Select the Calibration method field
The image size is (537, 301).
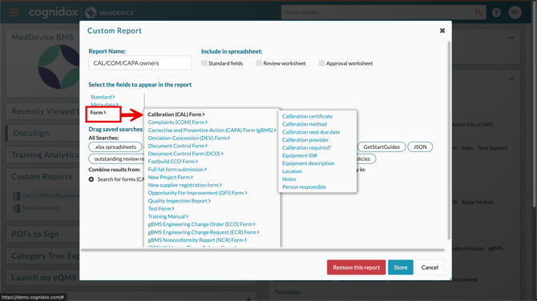(x=305, y=124)
